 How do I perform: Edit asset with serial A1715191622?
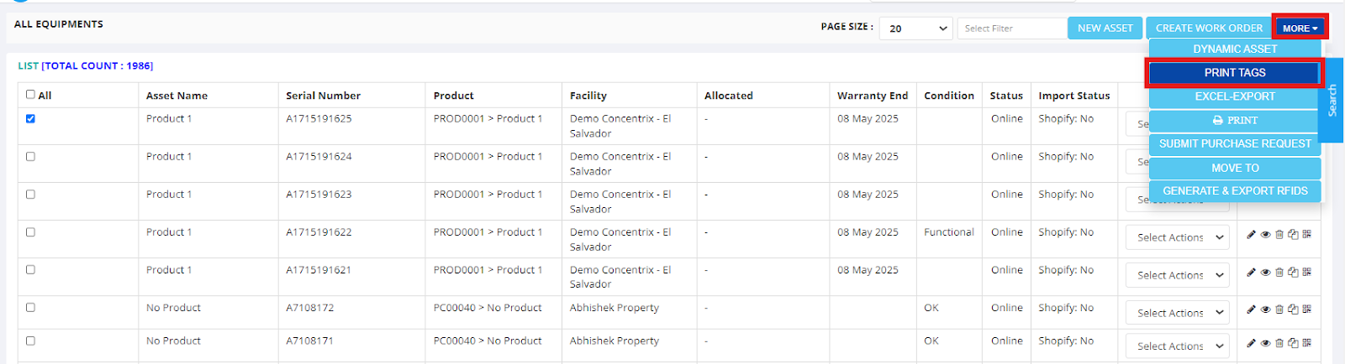pyautogui.click(x=1251, y=235)
